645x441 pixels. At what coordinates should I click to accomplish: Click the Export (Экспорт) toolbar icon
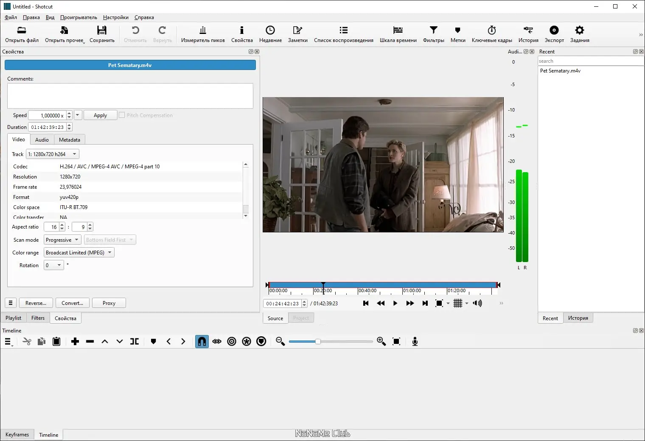[x=554, y=34]
